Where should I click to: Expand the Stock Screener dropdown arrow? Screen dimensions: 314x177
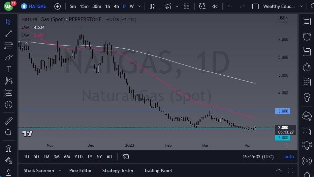click(x=60, y=170)
